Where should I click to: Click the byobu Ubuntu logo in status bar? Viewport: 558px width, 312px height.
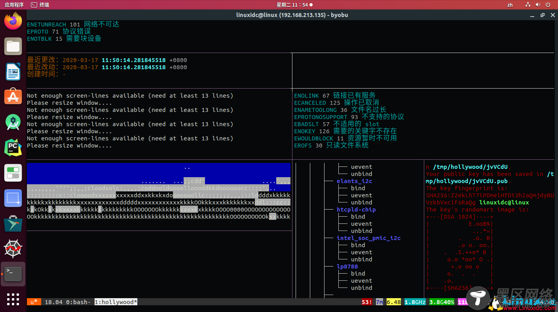(34, 302)
